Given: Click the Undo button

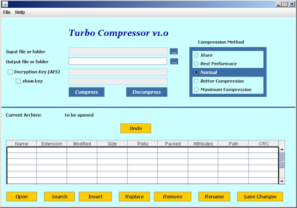Looking at the screenshot, I should click(x=136, y=128).
